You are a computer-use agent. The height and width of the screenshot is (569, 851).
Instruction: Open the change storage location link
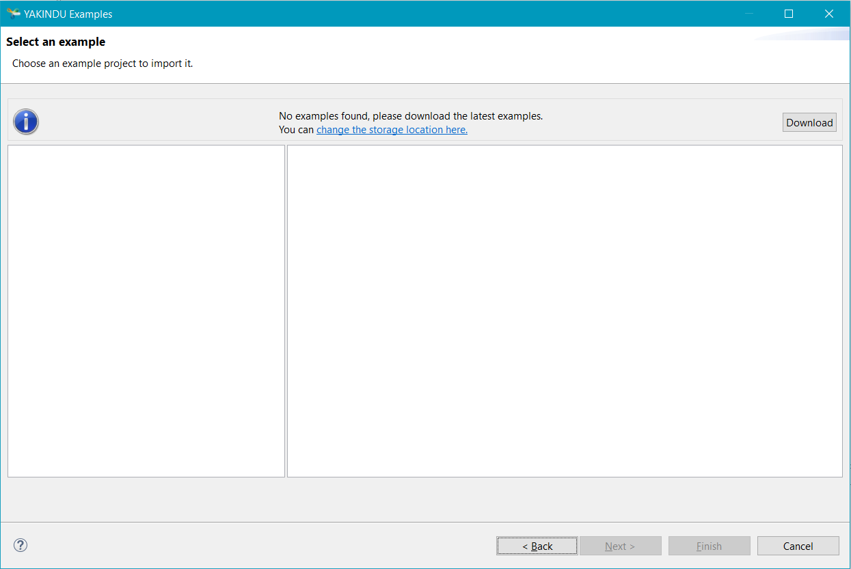coord(392,130)
